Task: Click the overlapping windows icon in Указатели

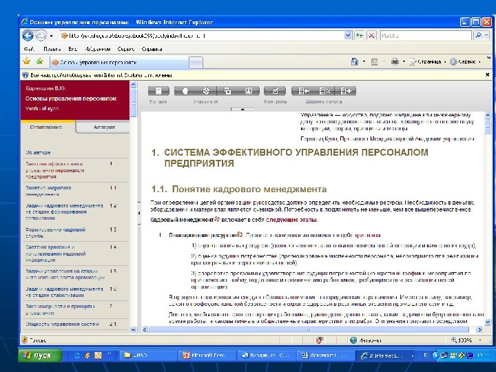Action: point(227,91)
